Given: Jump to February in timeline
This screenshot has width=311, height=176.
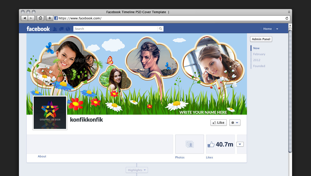Looking at the screenshot, I should tap(259, 54).
